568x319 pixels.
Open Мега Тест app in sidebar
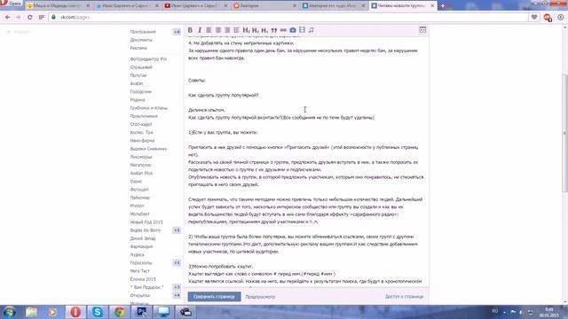[140, 271]
